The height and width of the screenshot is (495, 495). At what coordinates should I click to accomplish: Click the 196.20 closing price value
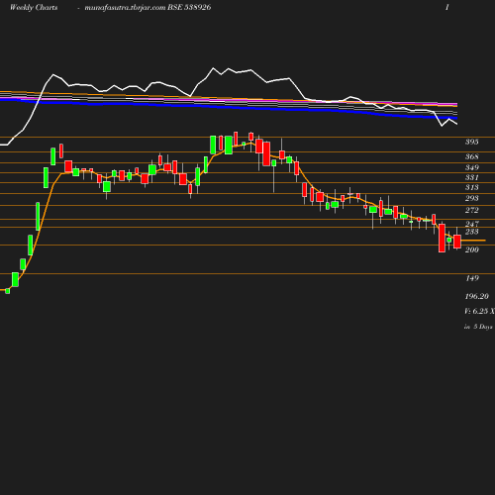click(x=477, y=296)
